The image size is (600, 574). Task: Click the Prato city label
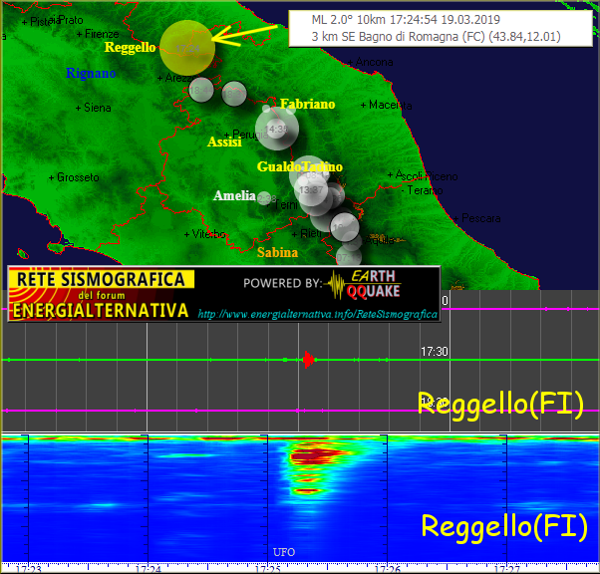click(71, 20)
